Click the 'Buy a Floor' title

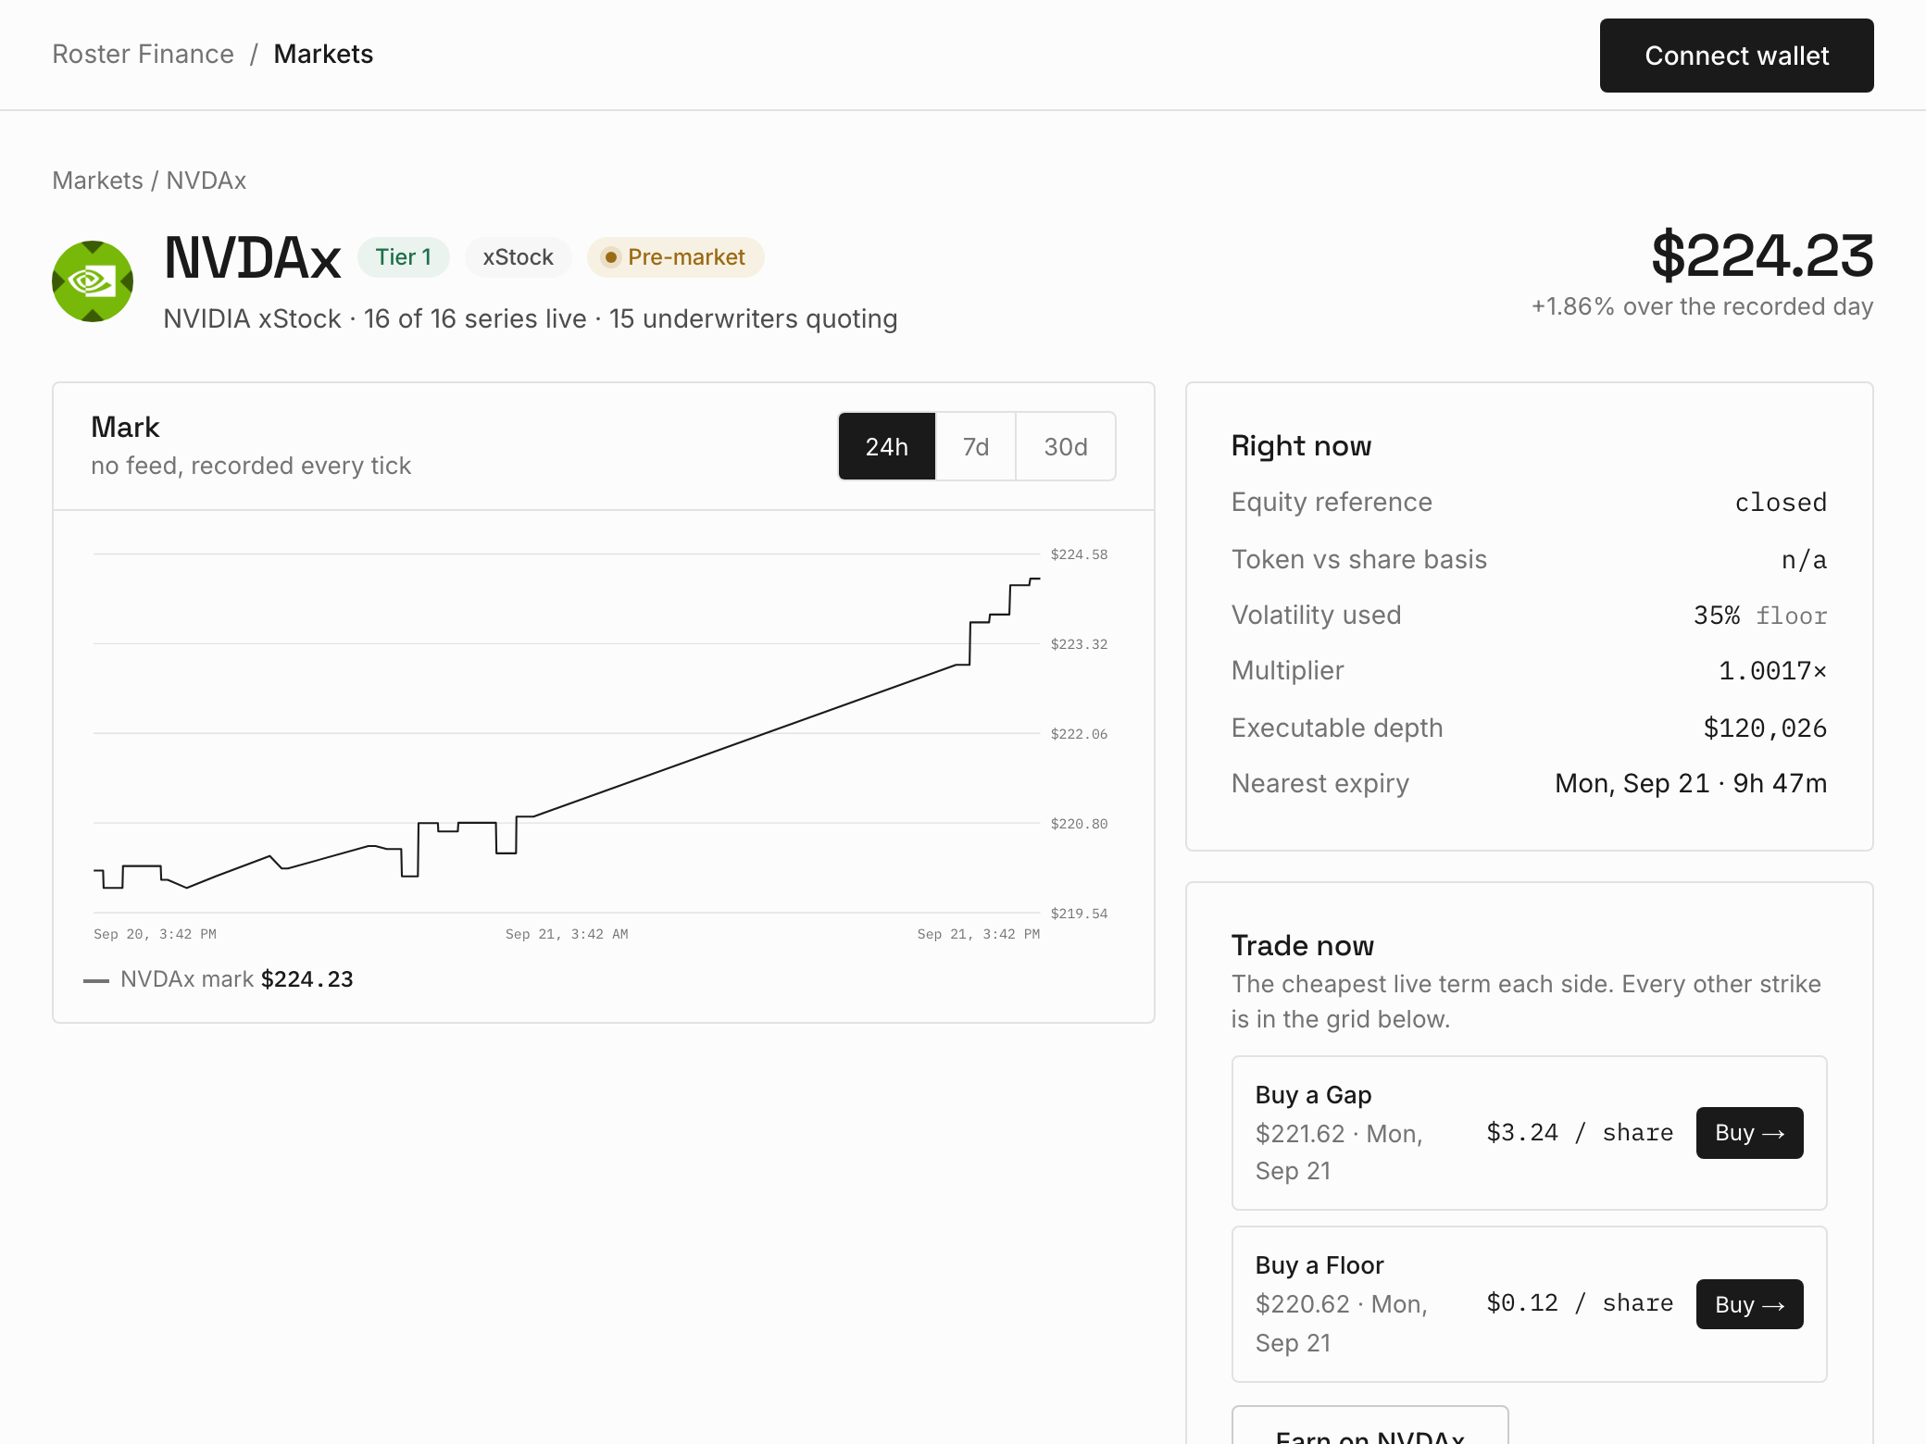point(1319,1265)
